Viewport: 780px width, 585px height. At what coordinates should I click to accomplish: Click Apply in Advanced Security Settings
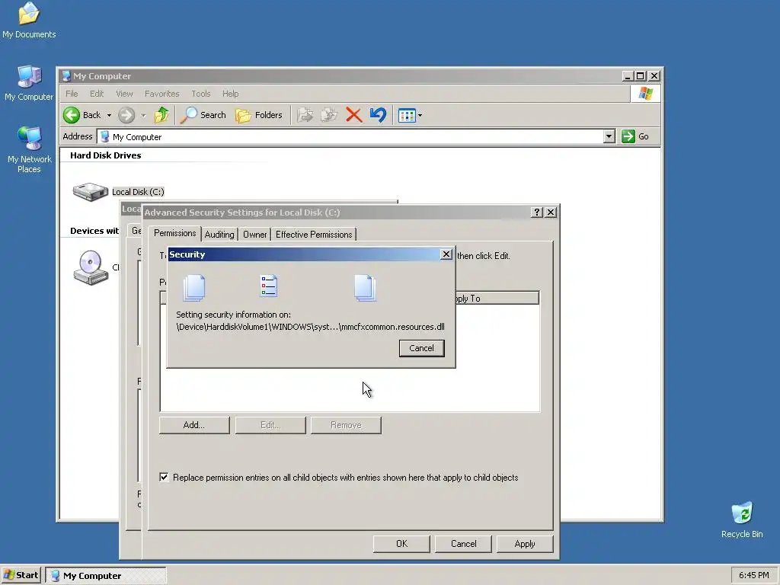tap(525, 544)
